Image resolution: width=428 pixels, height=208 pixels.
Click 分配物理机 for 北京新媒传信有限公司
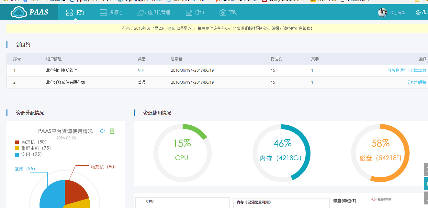(417, 82)
